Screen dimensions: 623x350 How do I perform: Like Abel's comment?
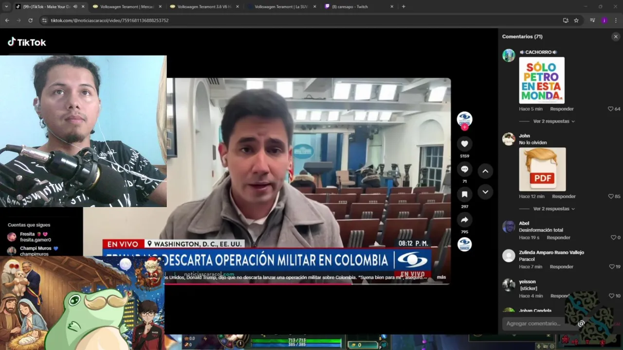click(x=613, y=238)
